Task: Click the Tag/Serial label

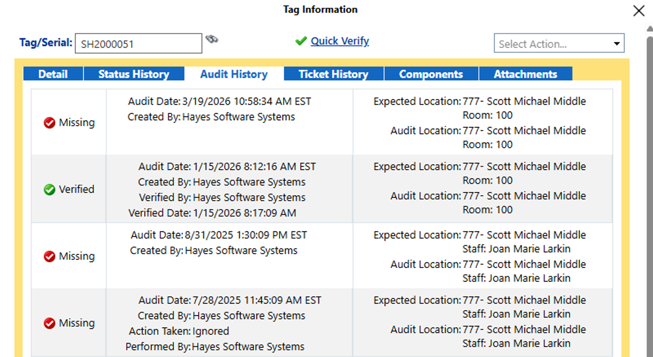Action: click(x=46, y=43)
